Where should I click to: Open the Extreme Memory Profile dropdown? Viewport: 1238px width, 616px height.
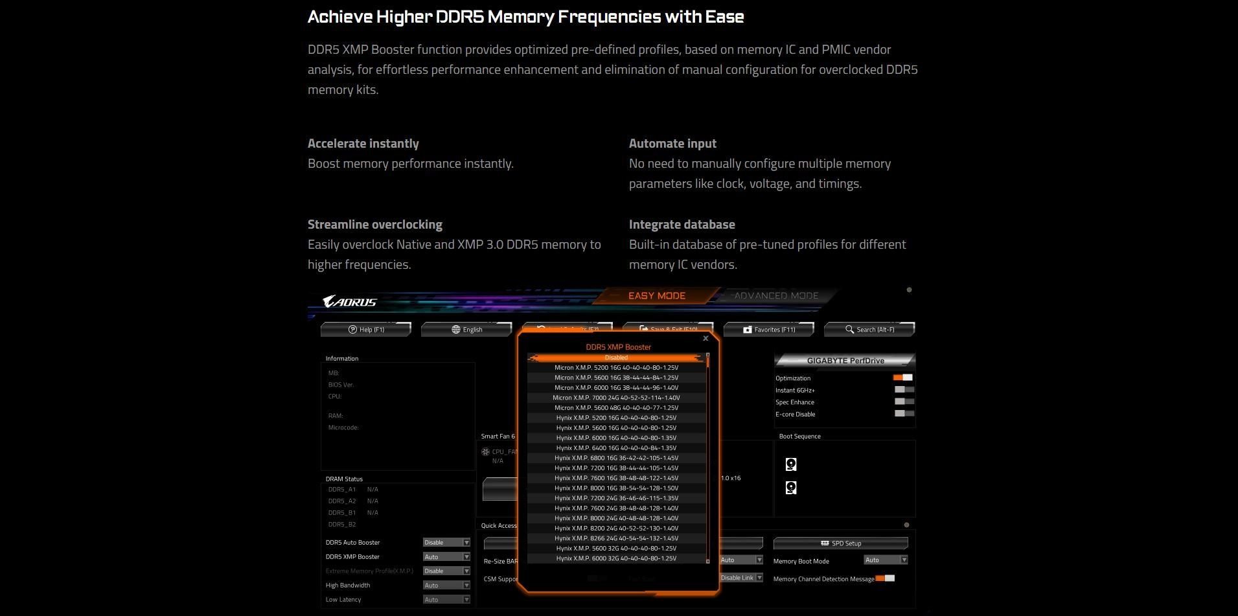click(x=446, y=571)
